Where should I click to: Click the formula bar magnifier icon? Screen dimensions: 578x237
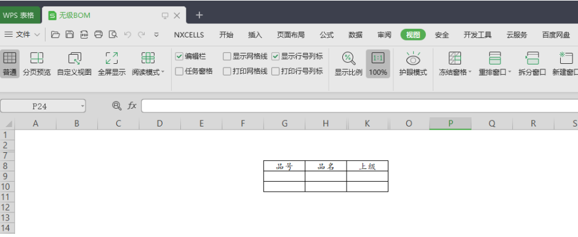116,106
